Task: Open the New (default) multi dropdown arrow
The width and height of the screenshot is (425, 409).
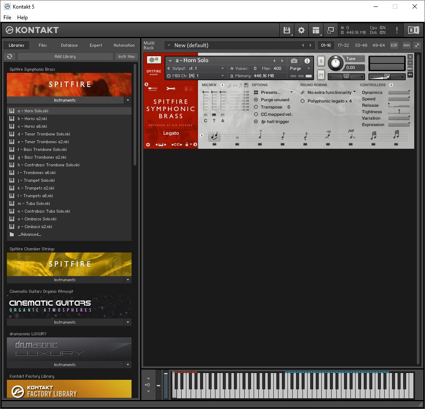Action: (x=169, y=45)
